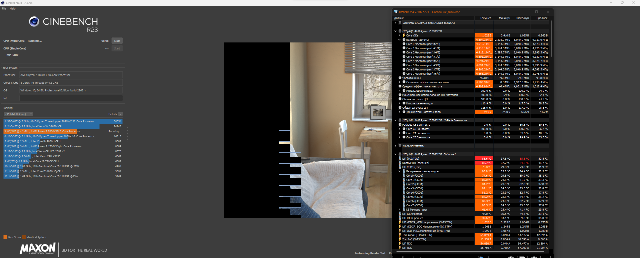Select ranking row Intel Xeon W-3265M
This screenshot has height=258, width=640.
pos(63,126)
